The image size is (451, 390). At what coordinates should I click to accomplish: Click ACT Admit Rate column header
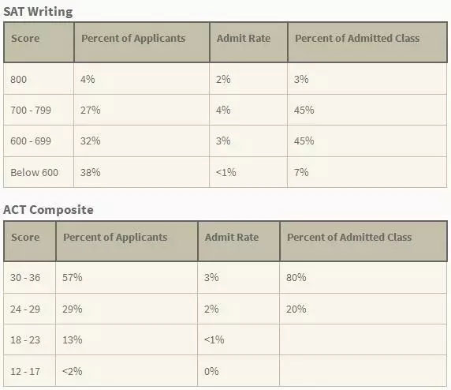(x=239, y=242)
